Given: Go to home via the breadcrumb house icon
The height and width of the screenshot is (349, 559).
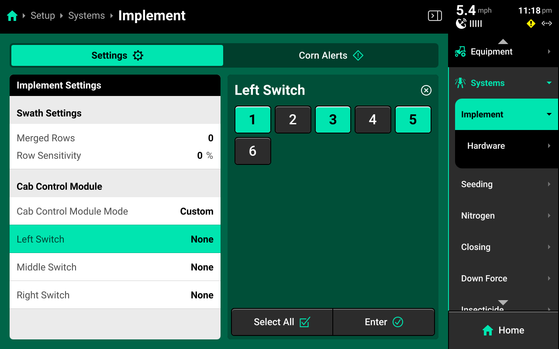Looking at the screenshot, I should (x=12, y=16).
